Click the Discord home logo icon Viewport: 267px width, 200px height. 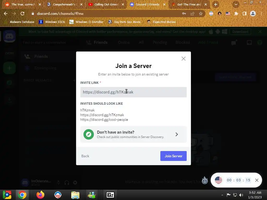(9, 36)
